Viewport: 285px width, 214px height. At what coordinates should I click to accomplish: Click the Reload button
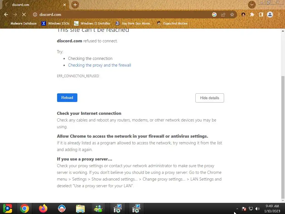[x=67, y=98]
